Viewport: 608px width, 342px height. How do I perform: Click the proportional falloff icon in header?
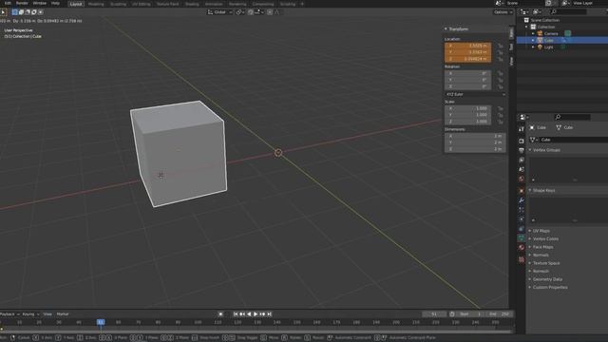(x=276, y=12)
